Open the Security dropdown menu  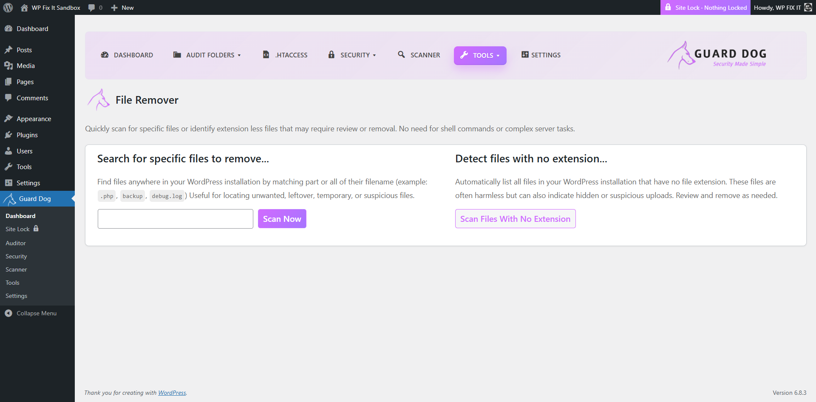pos(352,55)
